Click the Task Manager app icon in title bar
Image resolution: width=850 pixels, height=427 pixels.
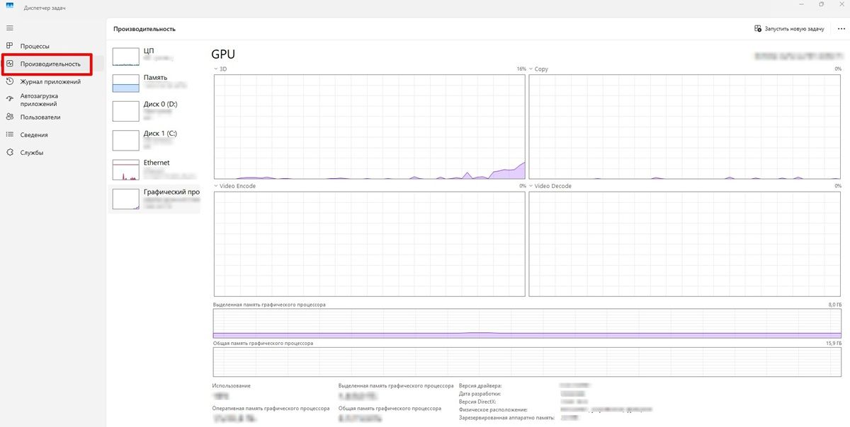tap(9, 4)
